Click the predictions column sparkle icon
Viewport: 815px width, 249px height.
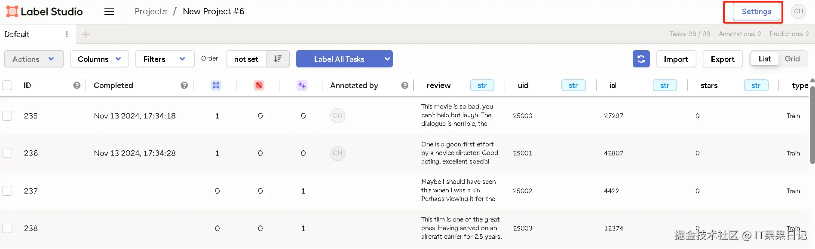pos(302,85)
